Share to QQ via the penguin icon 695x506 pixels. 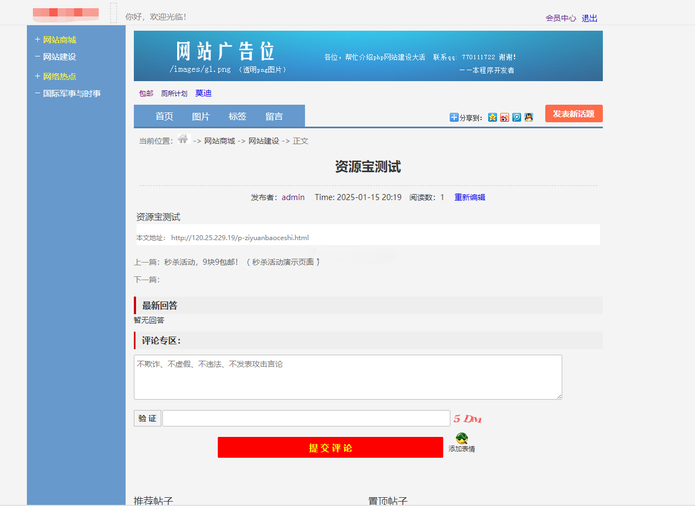tap(528, 117)
